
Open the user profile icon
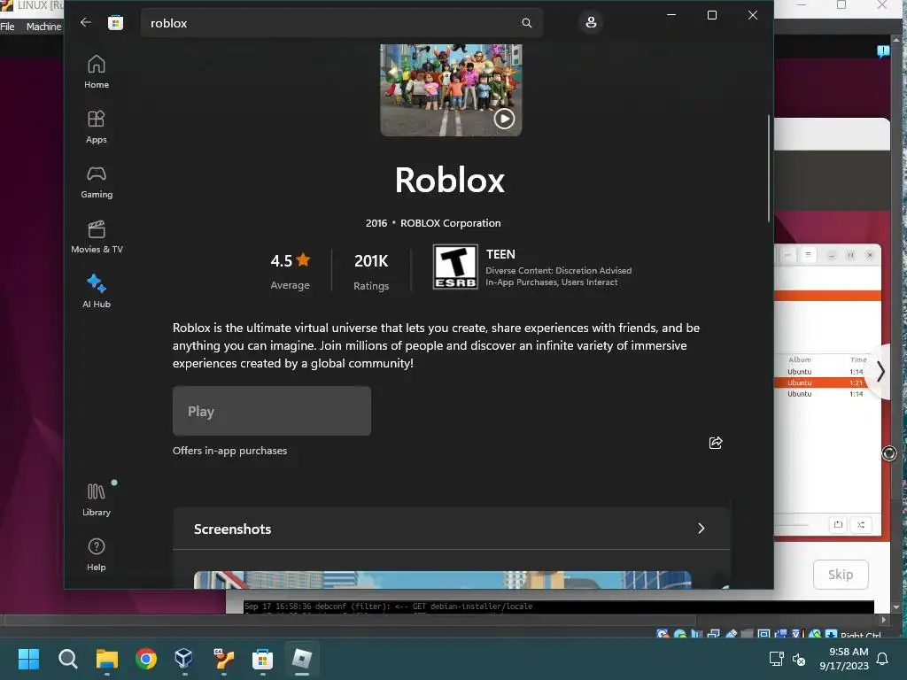coord(591,22)
